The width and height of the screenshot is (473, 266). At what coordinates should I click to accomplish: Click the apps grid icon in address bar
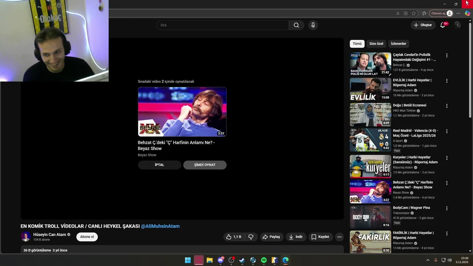click(406, 13)
